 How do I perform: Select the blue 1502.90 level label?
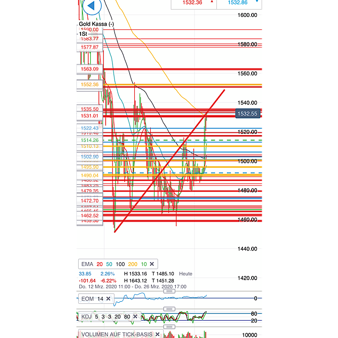coord(90,157)
